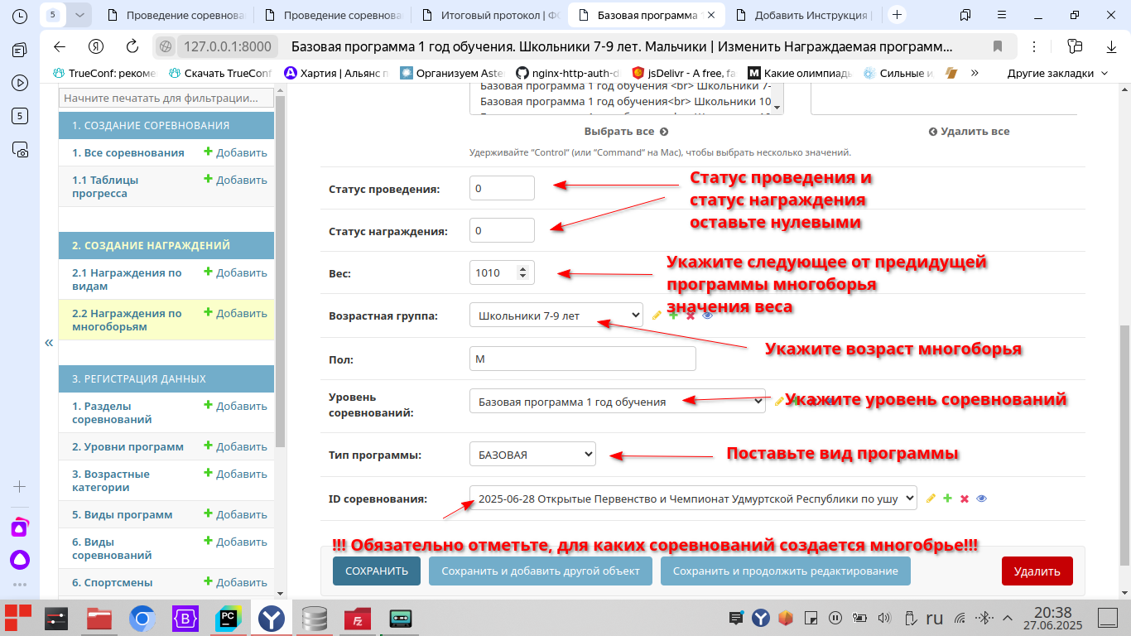The width and height of the screenshot is (1131, 636).
Task: Bookmark this page using the address bar icon
Action: tap(998, 46)
